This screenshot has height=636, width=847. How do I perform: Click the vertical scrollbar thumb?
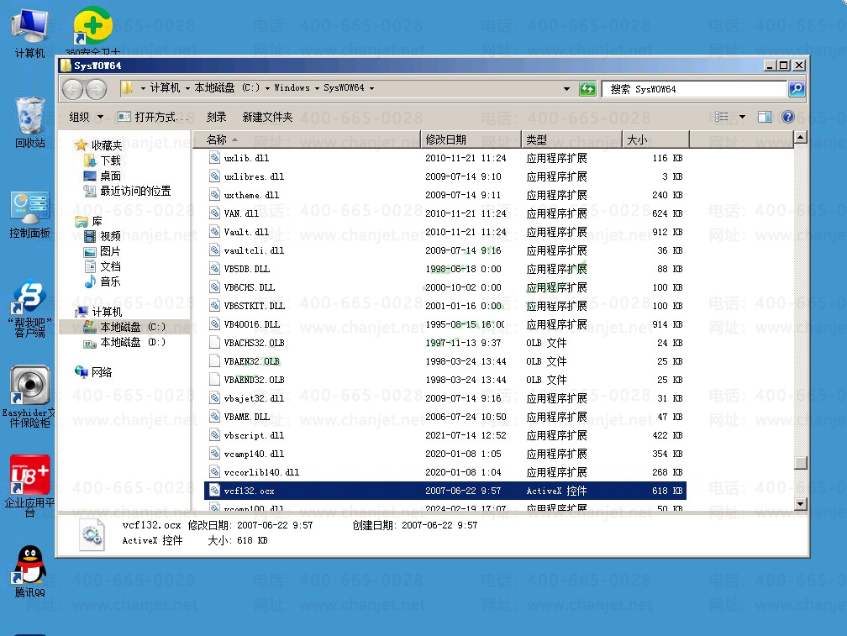pyautogui.click(x=801, y=463)
